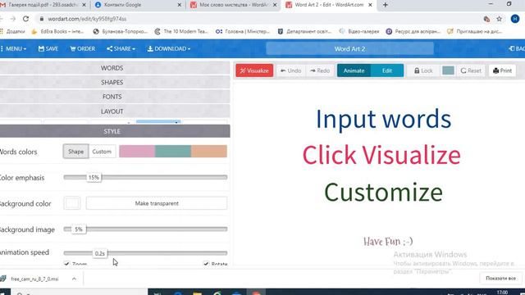Open the ORDER page
Image resolution: width=525 pixels, height=295 pixels.
pyautogui.click(x=83, y=49)
